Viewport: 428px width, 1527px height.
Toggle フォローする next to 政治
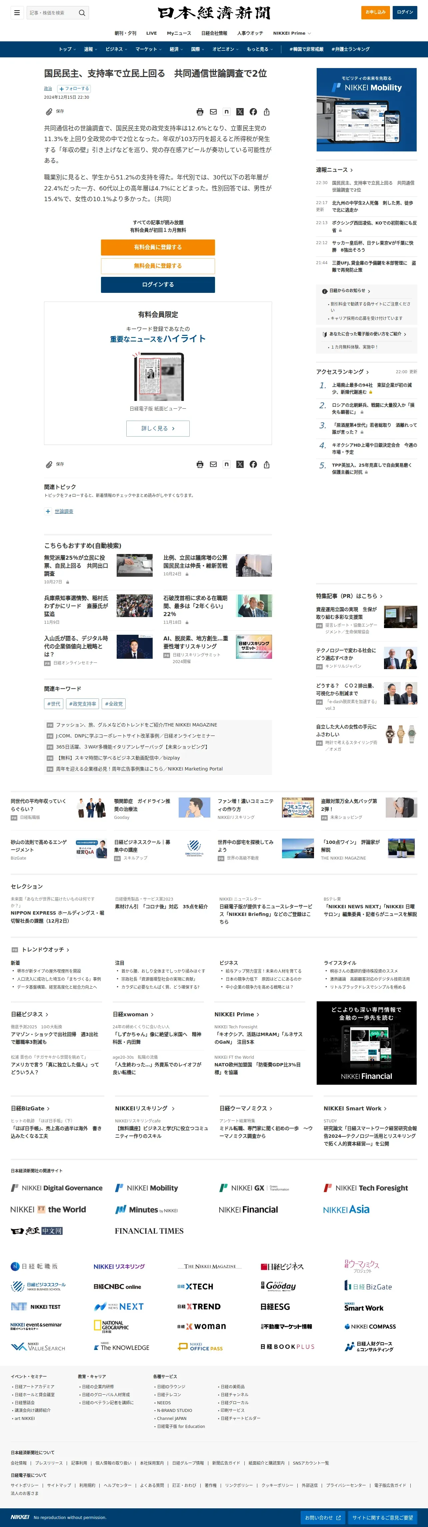pyautogui.click(x=74, y=89)
